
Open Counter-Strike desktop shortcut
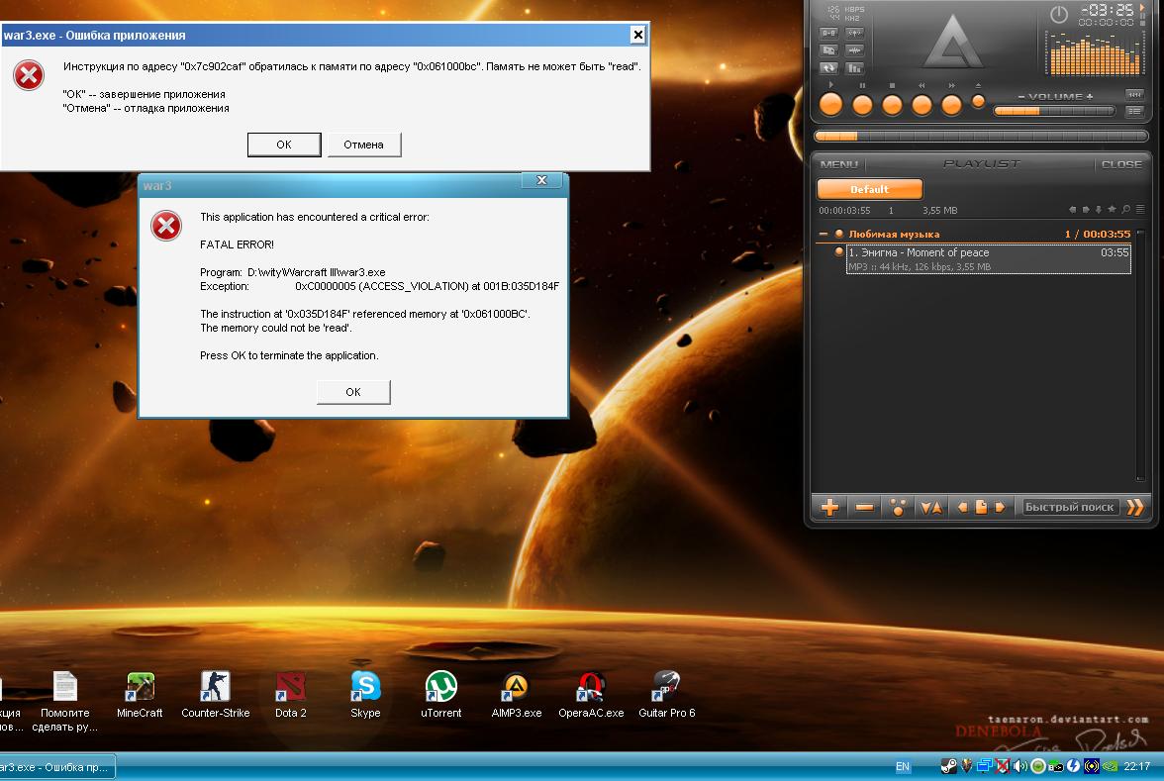pos(216,695)
